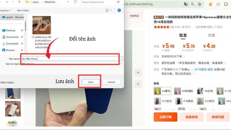This screenshot has height=130, width=231.
Task: Click the forward navigation arrow
Action: [x=7, y=2]
